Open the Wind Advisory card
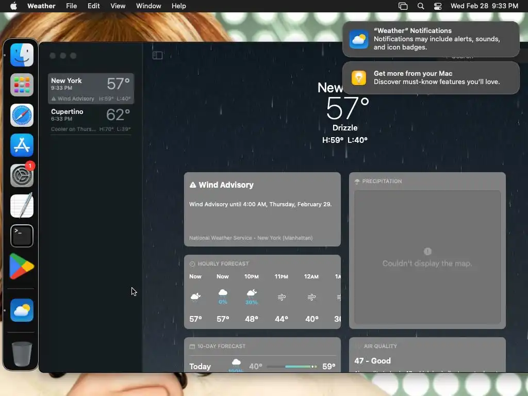This screenshot has height=396, width=528. tap(262, 209)
